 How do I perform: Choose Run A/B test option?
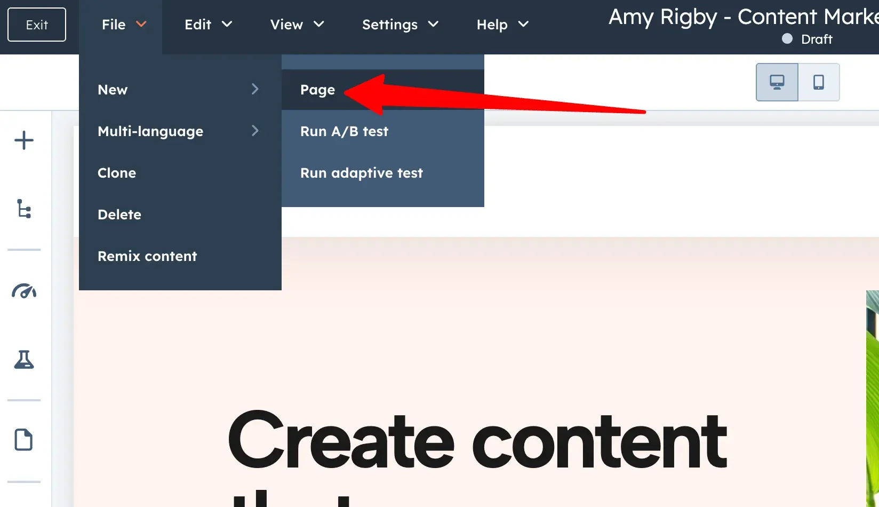344,131
